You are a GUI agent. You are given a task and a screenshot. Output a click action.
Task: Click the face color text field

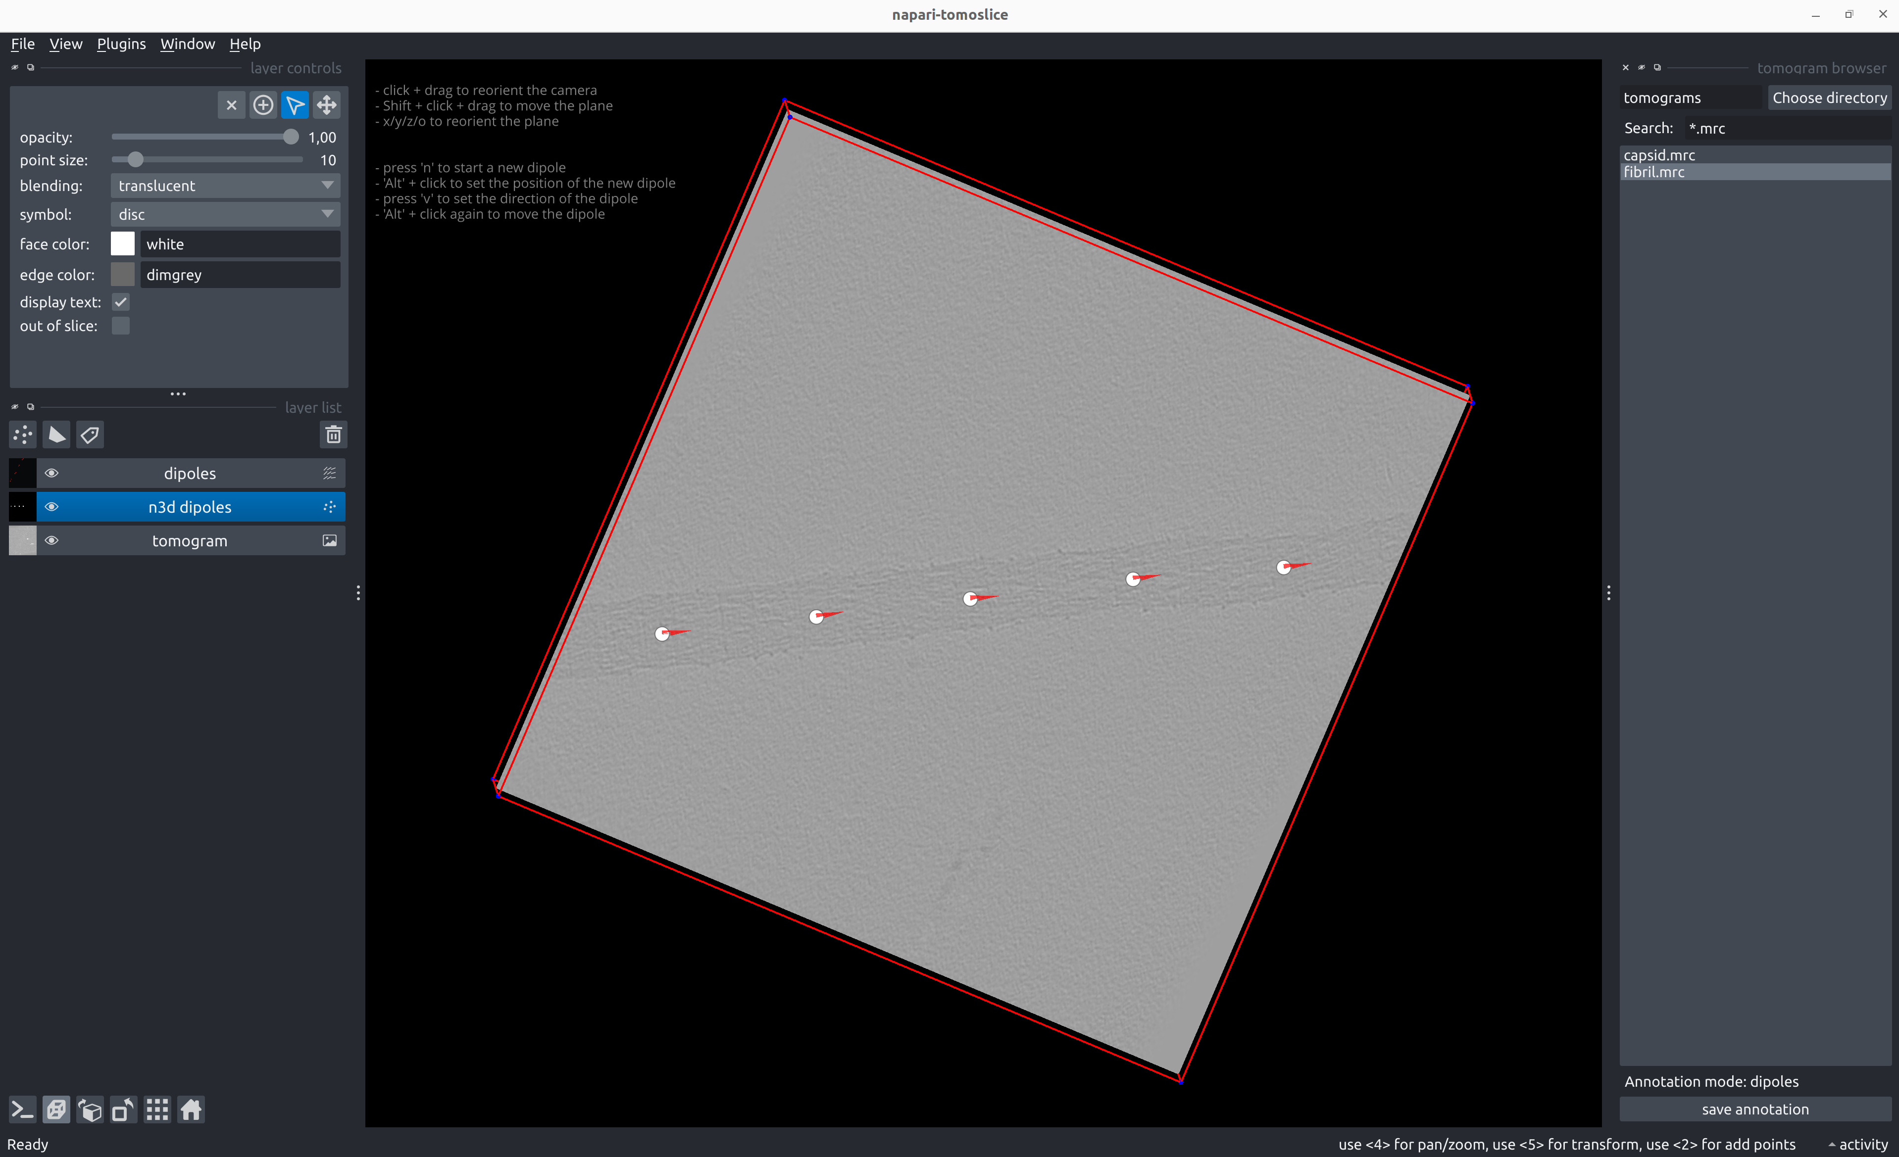[x=241, y=243]
